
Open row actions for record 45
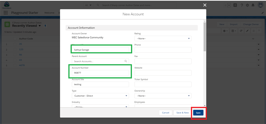258,60
